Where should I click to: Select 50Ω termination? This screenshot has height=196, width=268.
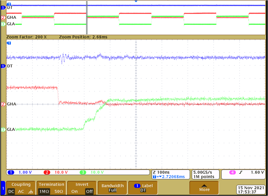[x=59, y=191]
